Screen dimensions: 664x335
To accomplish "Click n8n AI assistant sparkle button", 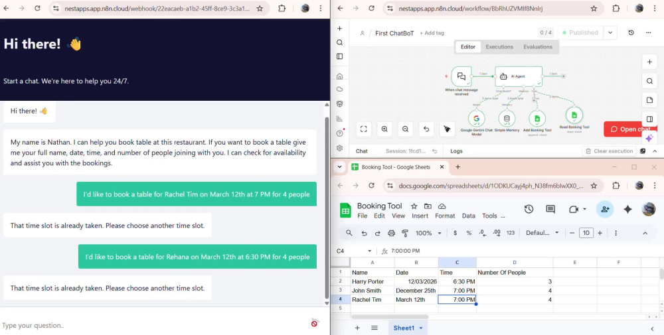I will (649, 138).
